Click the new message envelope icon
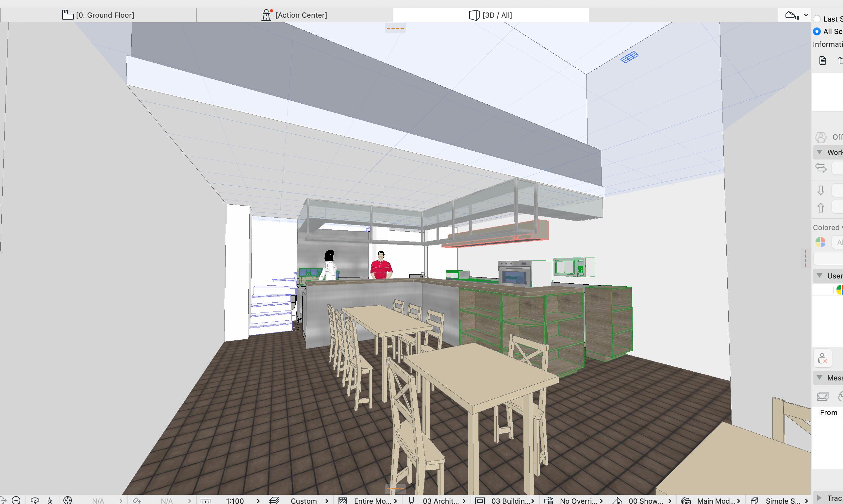Image resolution: width=843 pixels, height=504 pixels. (x=822, y=396)
